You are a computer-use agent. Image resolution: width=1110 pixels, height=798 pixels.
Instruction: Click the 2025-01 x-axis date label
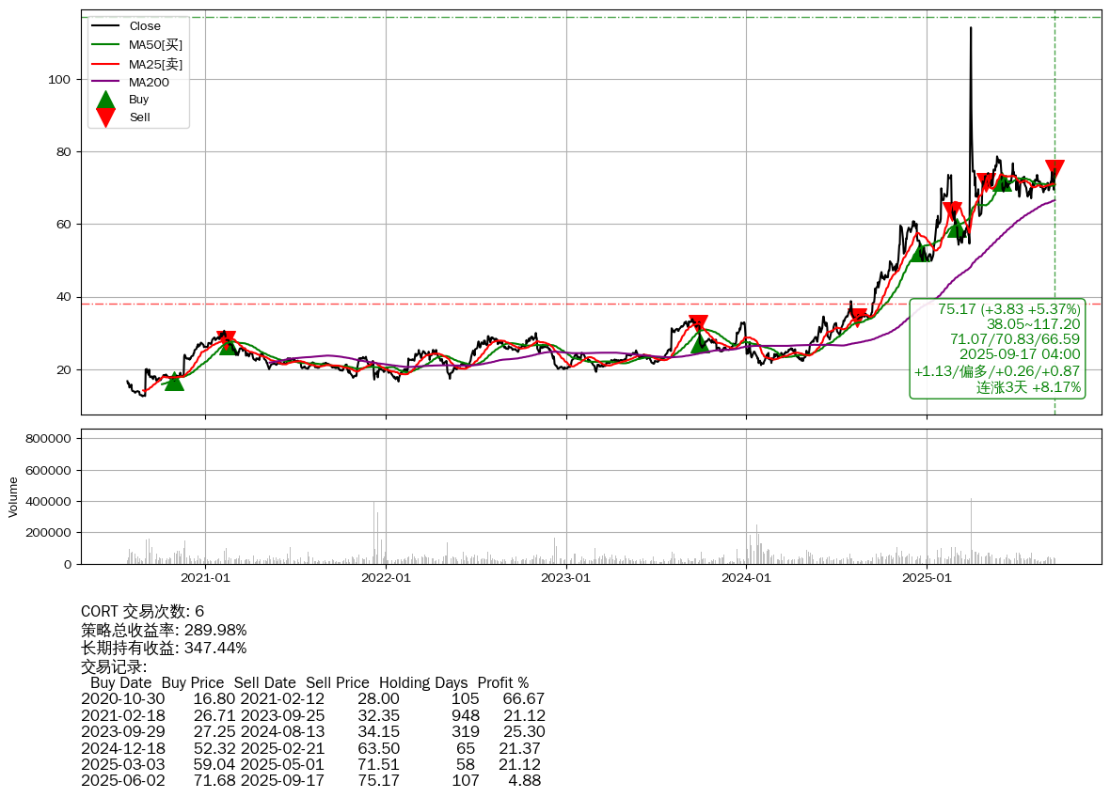[927, 578]
